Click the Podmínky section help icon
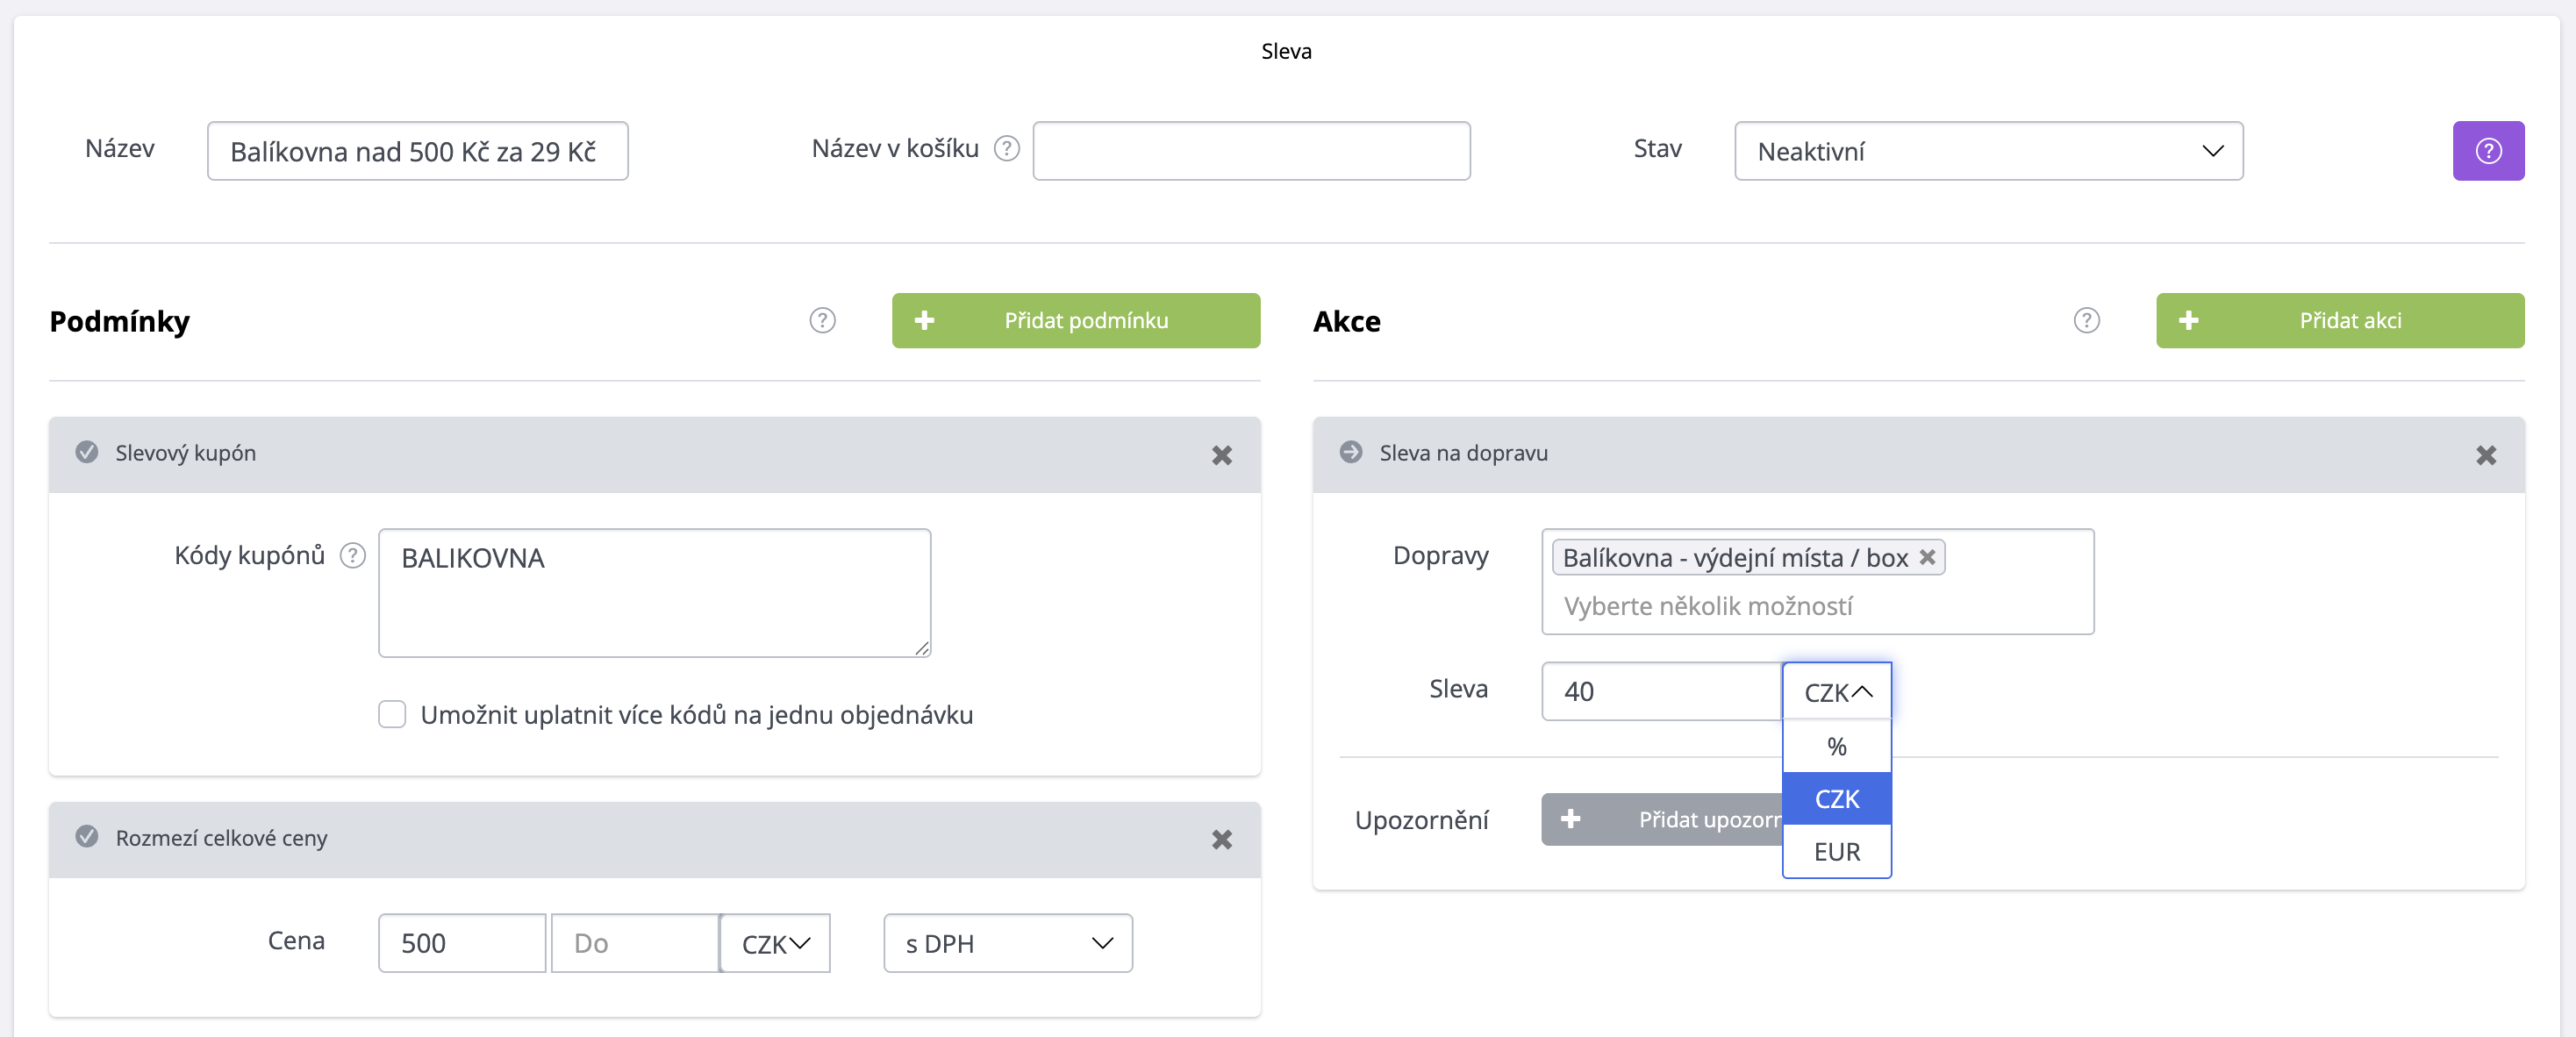This screenshot has height=1037, width=2576. (x=821, y=320)
